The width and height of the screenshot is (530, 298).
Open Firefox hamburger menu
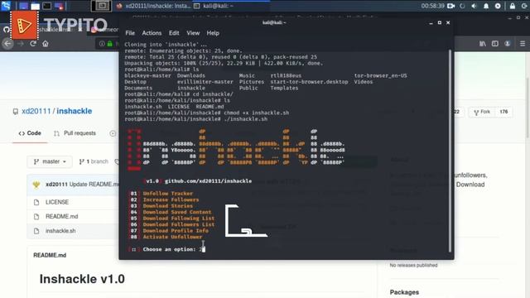(523, 44)
